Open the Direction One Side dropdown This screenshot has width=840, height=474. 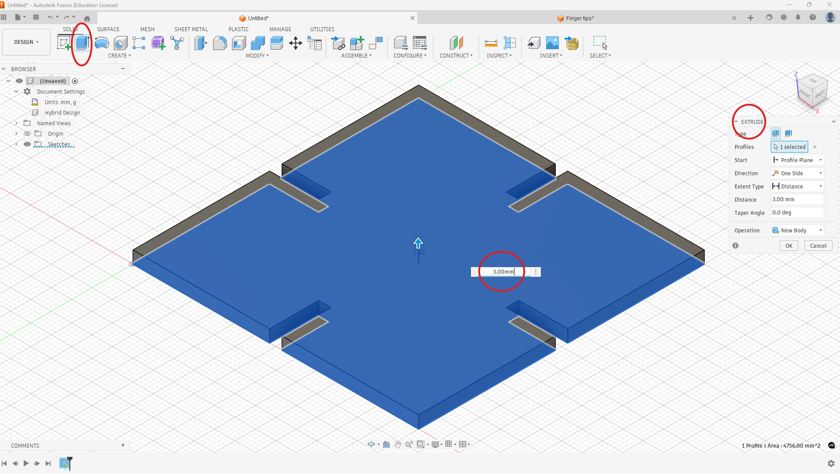point(797,173)
